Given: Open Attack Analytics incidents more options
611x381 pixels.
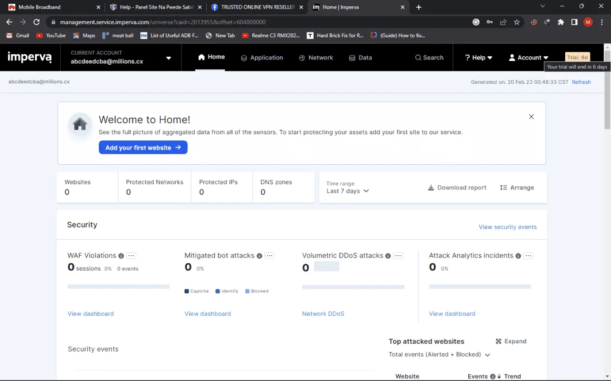Looking at the screenshot, I should point(528,256).
